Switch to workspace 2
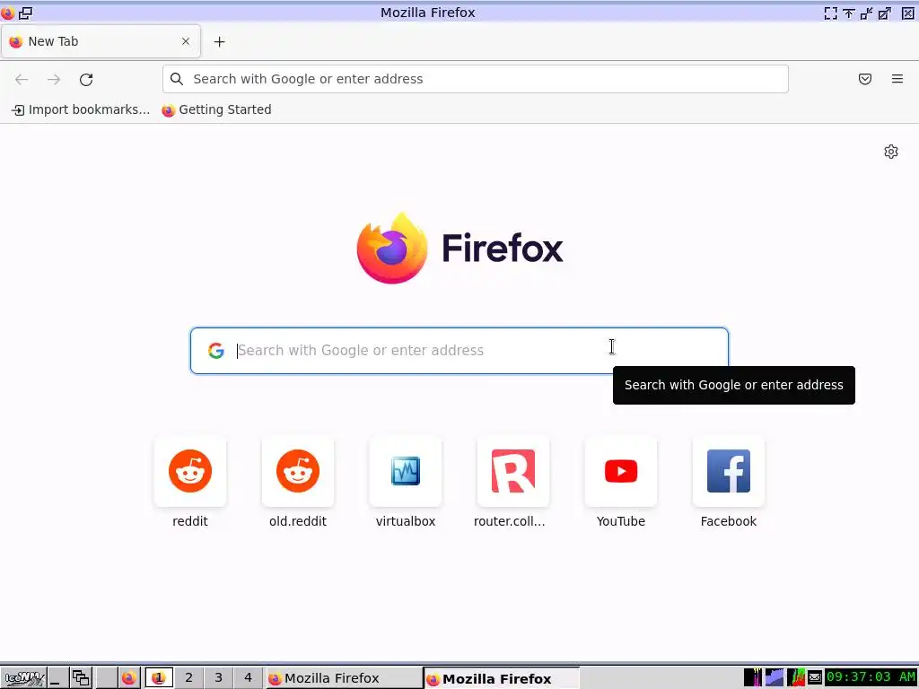This screenshot has width=919, height=689. pyautogui.click(x=188, y=678)
